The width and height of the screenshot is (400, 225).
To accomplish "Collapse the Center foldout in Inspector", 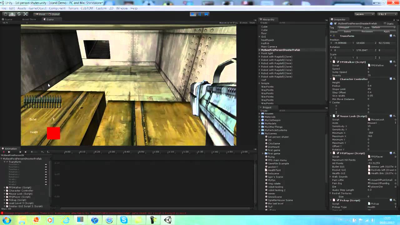I will pyautogui.click(x=331, y=102).
